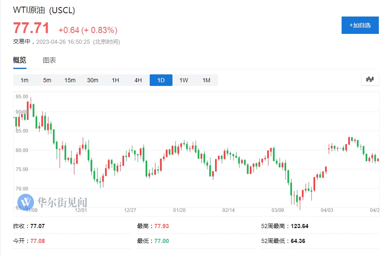The image size is (390, 257).
Task: Click the 03/09 date marker on axis
Action: (278, 210)
